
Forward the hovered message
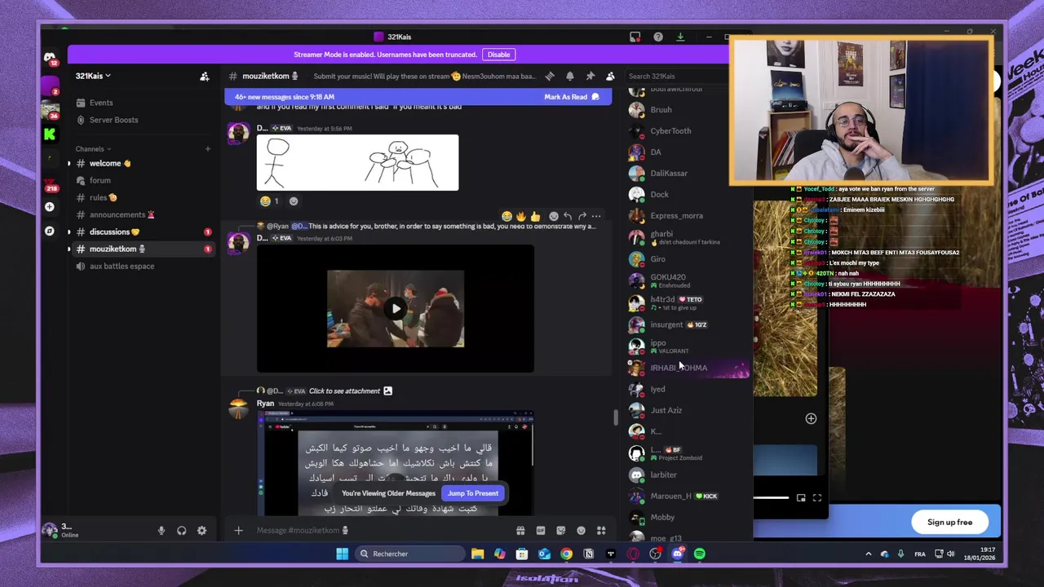coord(582,216)
